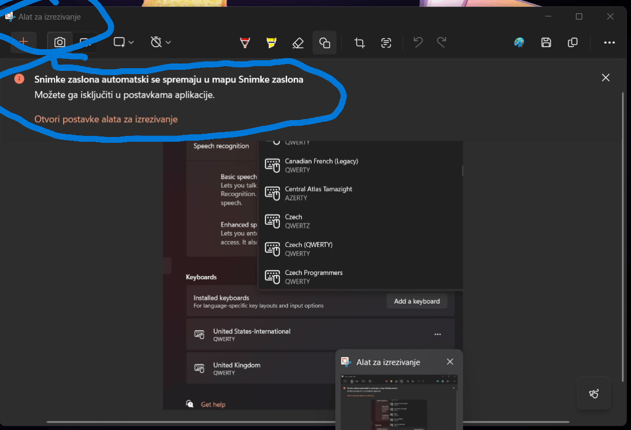Maximize the Alat za izrezivanje window

pos(579,16)
